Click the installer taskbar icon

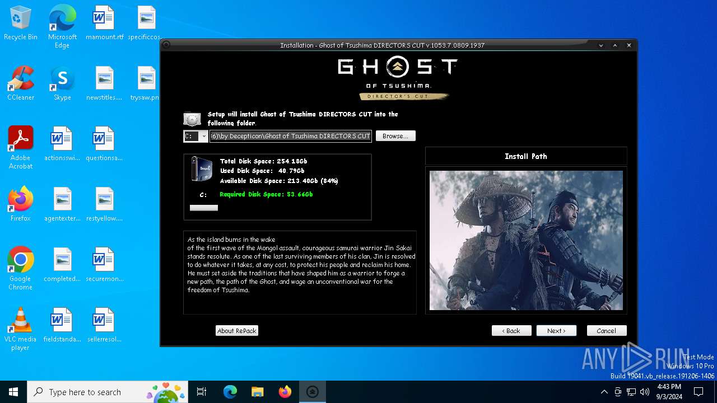tap(313, 392)
